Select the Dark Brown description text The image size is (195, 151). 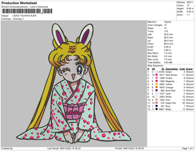171,75
